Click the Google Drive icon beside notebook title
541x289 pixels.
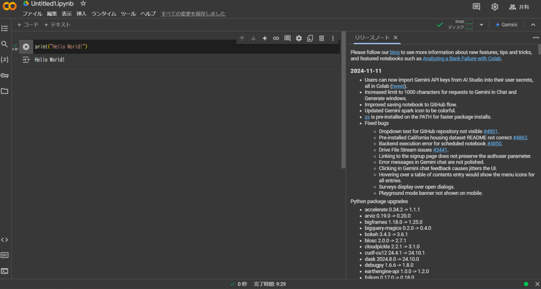(26, 3)
